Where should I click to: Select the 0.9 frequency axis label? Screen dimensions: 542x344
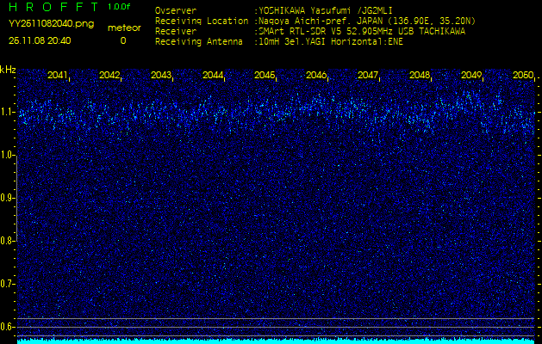(x=8, y=198)
